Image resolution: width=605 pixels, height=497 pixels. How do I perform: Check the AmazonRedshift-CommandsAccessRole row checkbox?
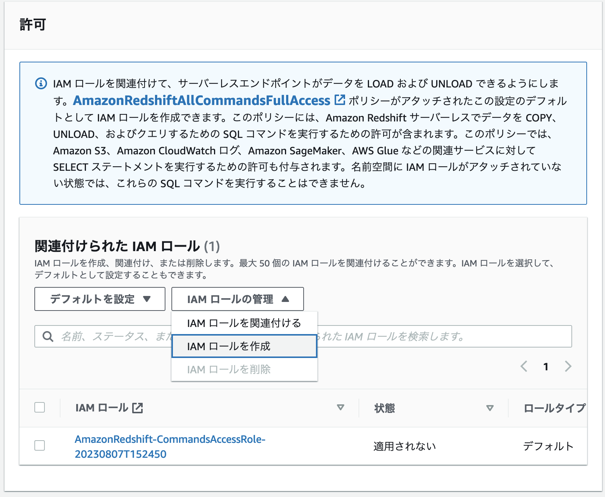(40, 445)
